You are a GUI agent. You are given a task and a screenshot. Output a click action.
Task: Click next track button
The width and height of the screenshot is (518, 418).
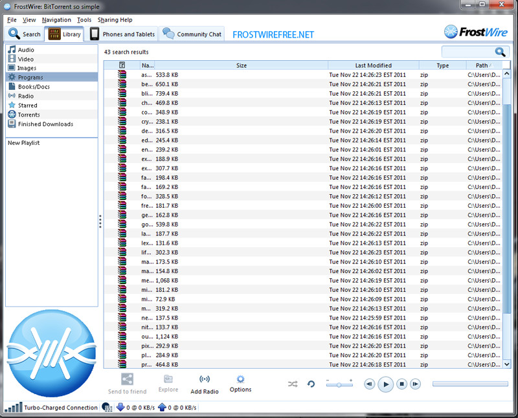pos(415,384)
